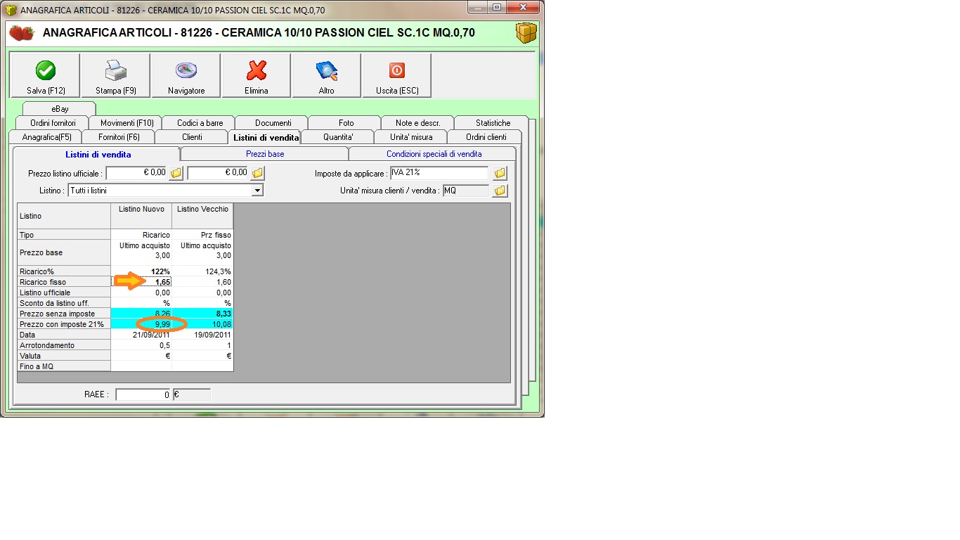Expand the Listino dropdown arrow
Screen dimensions: 960x540
(x=257, y=191)
